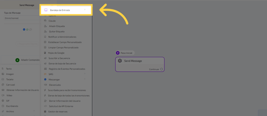Click the Bandeja de Entrada inbox icon
The width and height of the screenshot is (267, 116).
(x=46, y=10)
